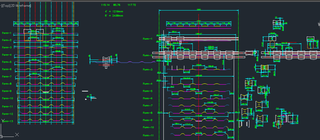Screen dimensions: 320x140
Task: Pick the 1323.02 dimension text
Action: pos(199,76)
